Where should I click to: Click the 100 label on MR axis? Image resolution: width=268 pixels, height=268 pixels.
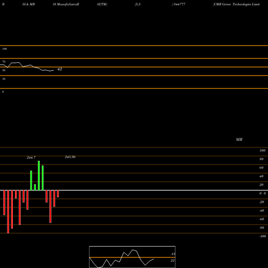(x=262, y=151)
